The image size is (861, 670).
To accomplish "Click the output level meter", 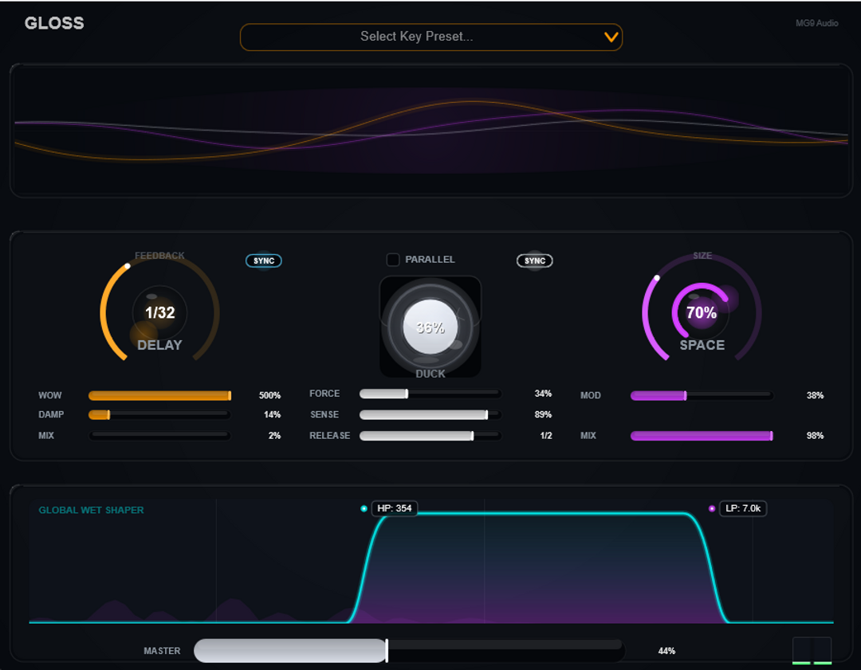I will click(812, 650).
